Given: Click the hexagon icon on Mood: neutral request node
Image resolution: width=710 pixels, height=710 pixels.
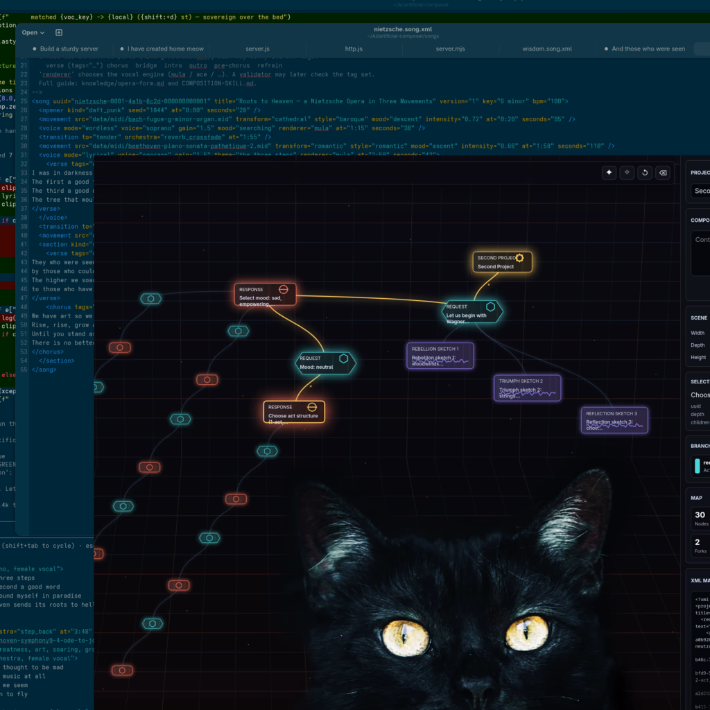Looking at the screenshot, I should tap(344, 358).
